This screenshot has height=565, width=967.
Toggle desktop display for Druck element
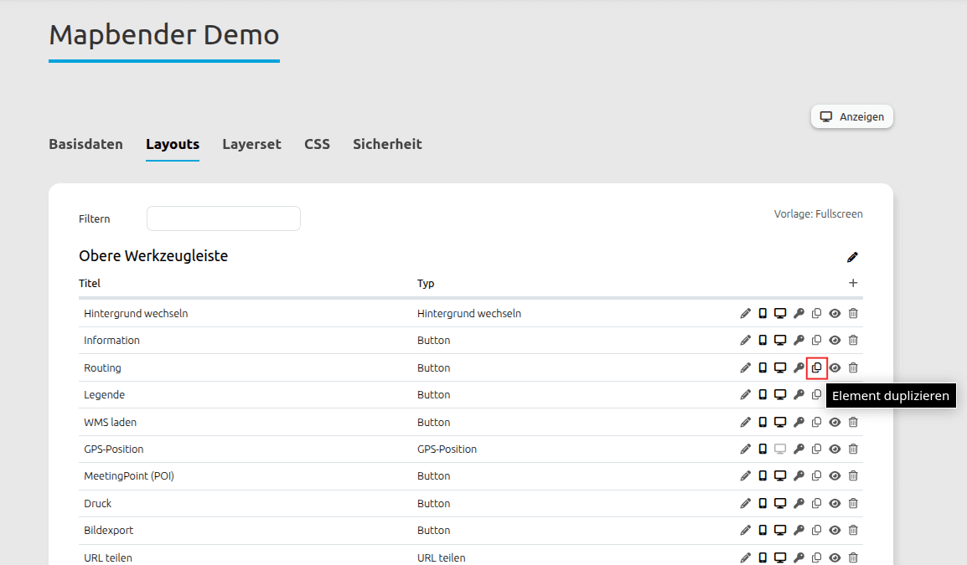pyautogui.click(x=780, y=504)
